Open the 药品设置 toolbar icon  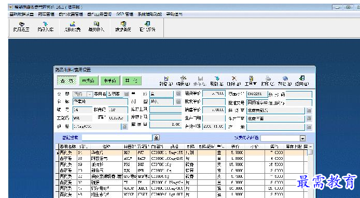coord(21,27)
